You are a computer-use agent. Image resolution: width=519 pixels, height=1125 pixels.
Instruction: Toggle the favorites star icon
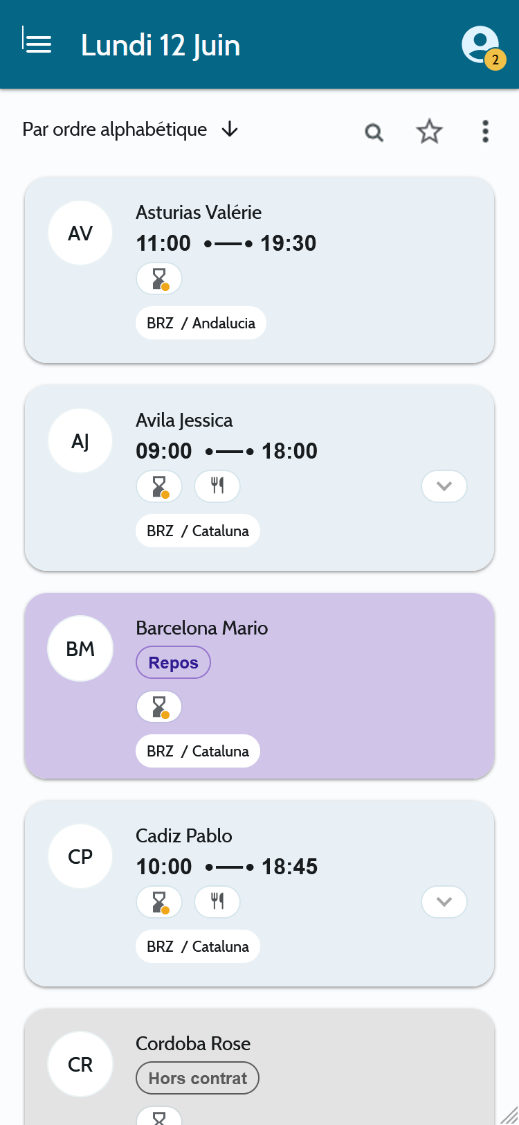click(x=429, y=131)
